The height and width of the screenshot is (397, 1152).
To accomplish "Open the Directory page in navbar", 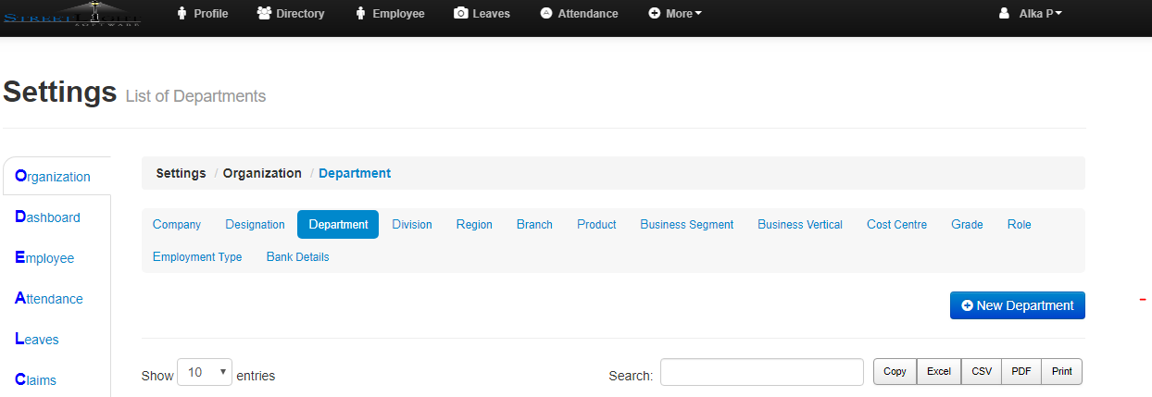I will [x=291, y=14].
